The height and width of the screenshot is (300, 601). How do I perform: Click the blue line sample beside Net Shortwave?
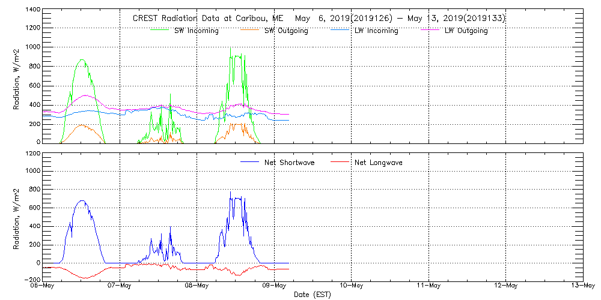250,163
